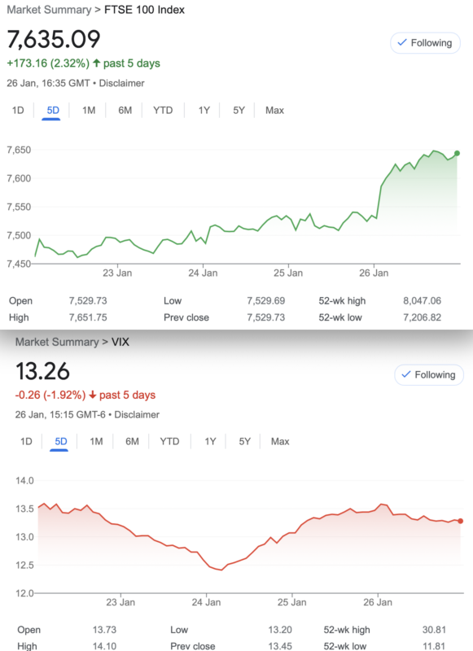Click the 14.0 label on VIX y-axis
This screenshot has width=473, height=651.
(x=24, y=480)
